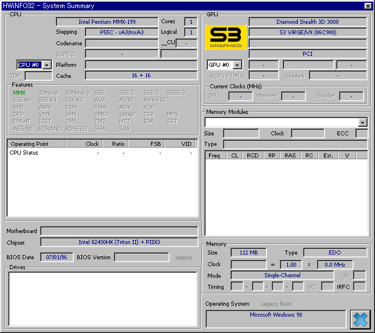Click the Ratio column header
Screen dimensions: 375x333
[x=115, y=144]
